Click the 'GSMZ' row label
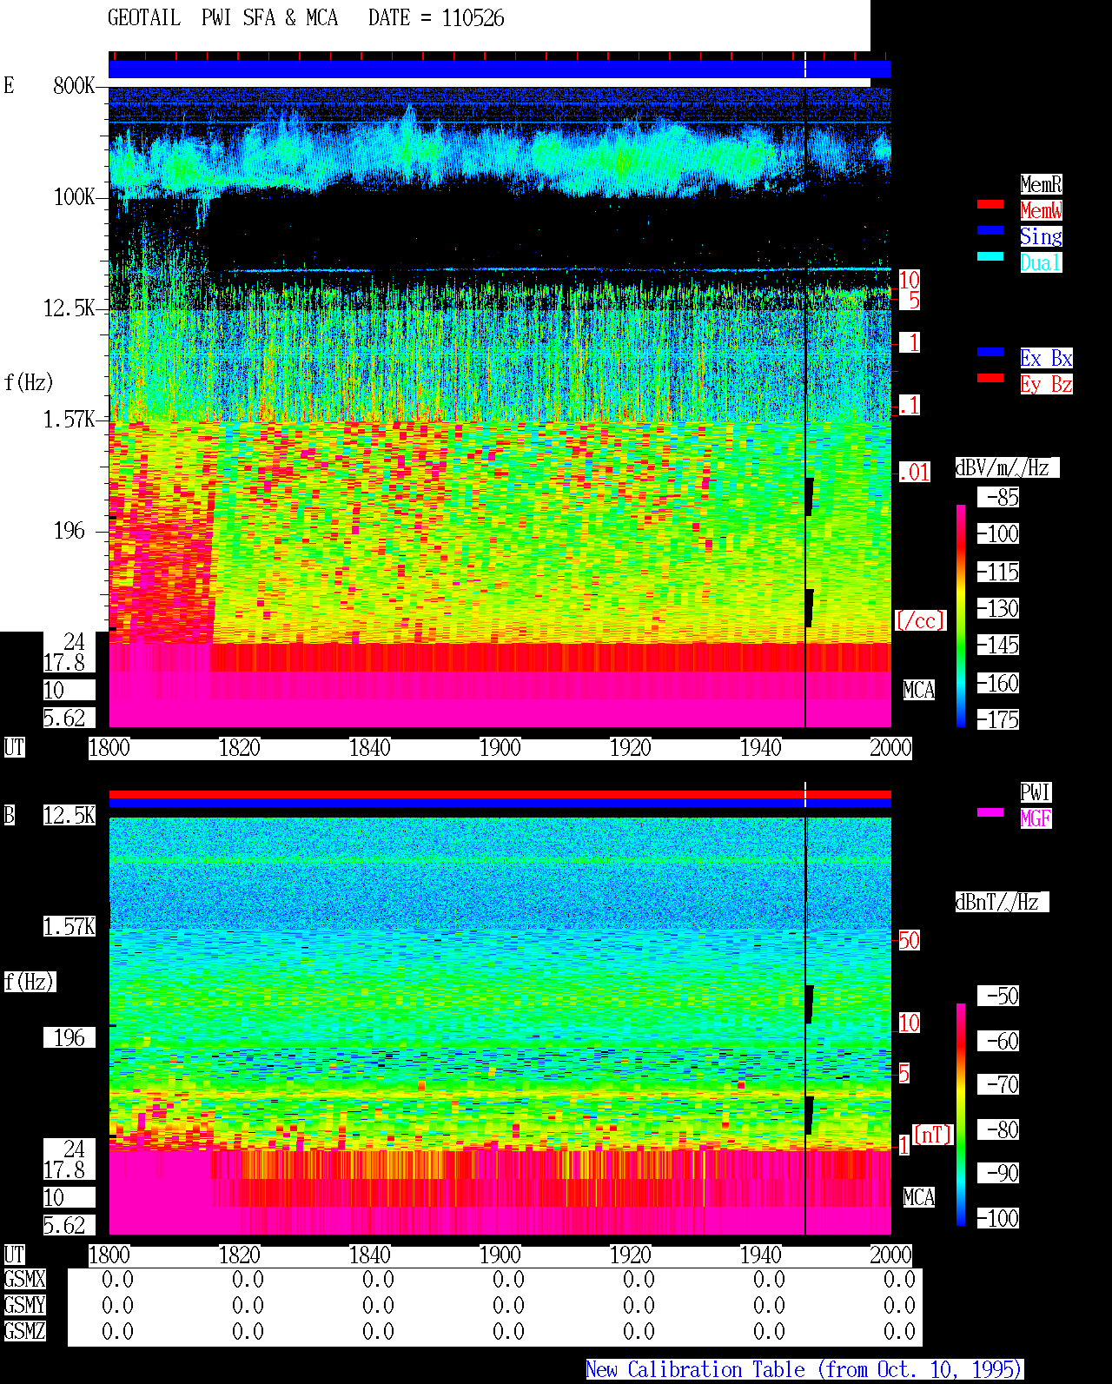 pyautogui.click(x=24, y=1331)
